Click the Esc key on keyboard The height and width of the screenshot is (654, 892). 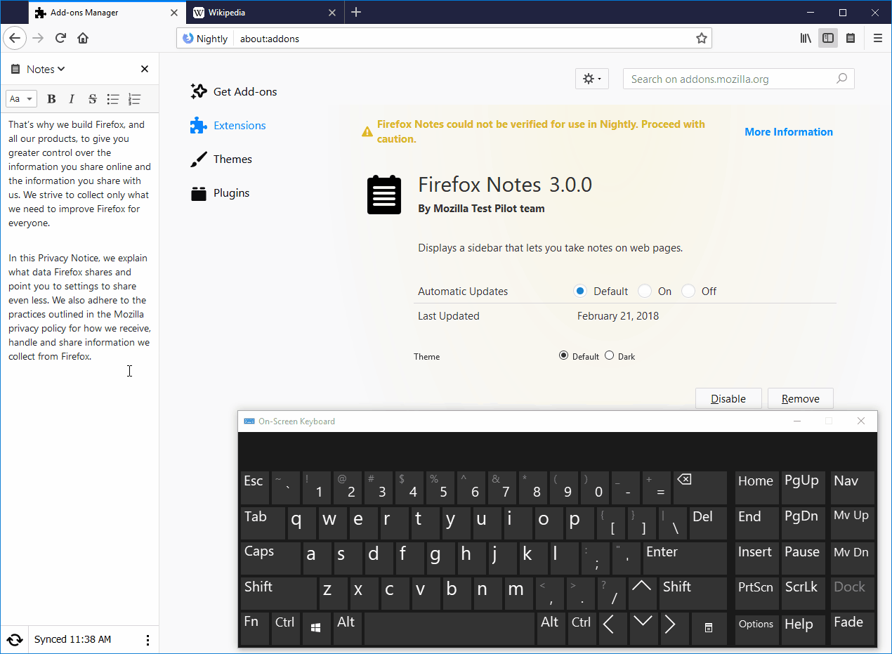[255, 488]
